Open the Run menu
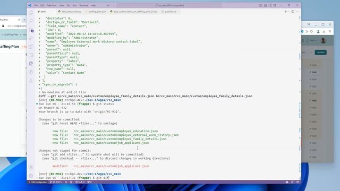Viewport: 340px width, 191px height. click(74, 5)
